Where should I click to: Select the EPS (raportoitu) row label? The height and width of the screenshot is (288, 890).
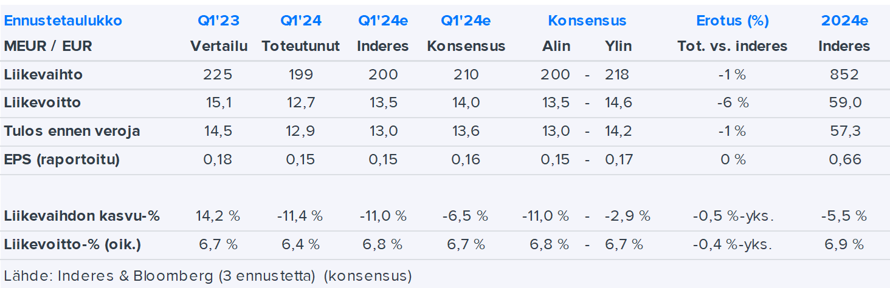62,159
